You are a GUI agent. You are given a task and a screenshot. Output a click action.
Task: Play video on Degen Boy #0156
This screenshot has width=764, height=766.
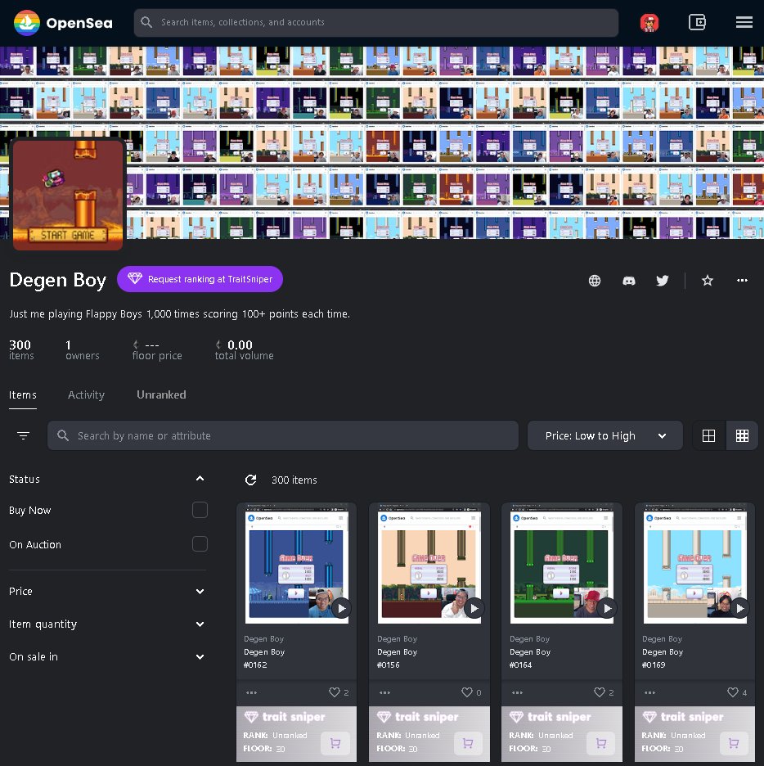(x=474, y=608)
